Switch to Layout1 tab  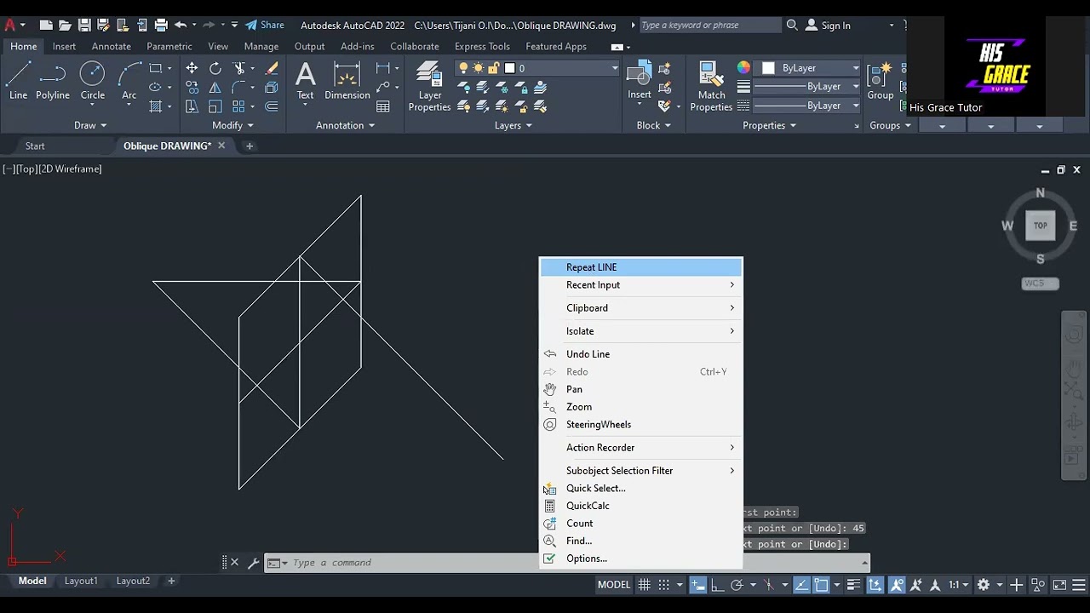pyautogui.click(x=81, y=581)
